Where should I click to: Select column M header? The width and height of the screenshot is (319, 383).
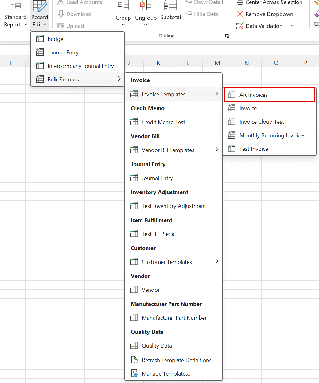coord(217,63)
